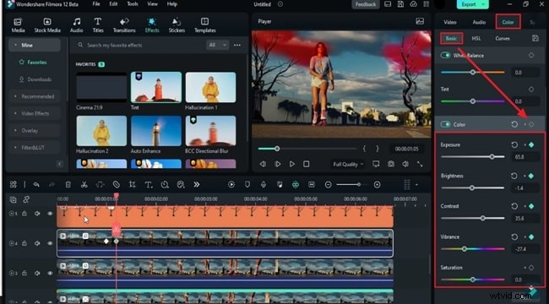Click the Vibrance color slider
Viewport: 549px width, 304px height.
click(473, 249)
